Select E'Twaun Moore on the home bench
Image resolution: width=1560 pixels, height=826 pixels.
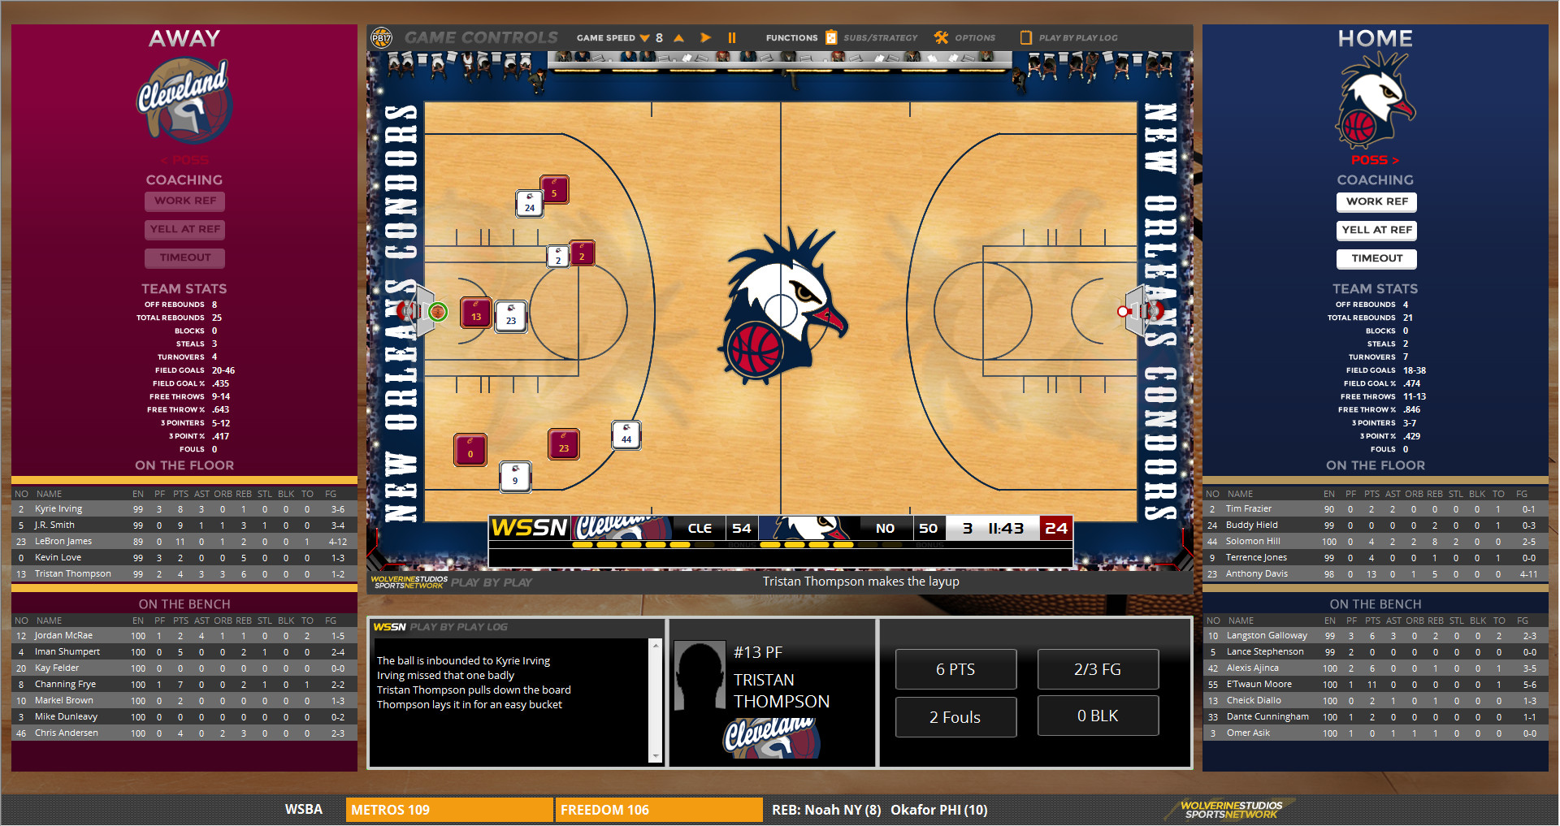[x=1376, y=685]
